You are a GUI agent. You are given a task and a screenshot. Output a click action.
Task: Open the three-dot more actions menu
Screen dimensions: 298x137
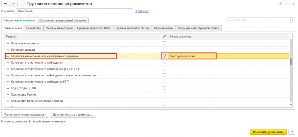tap(286, 3)
